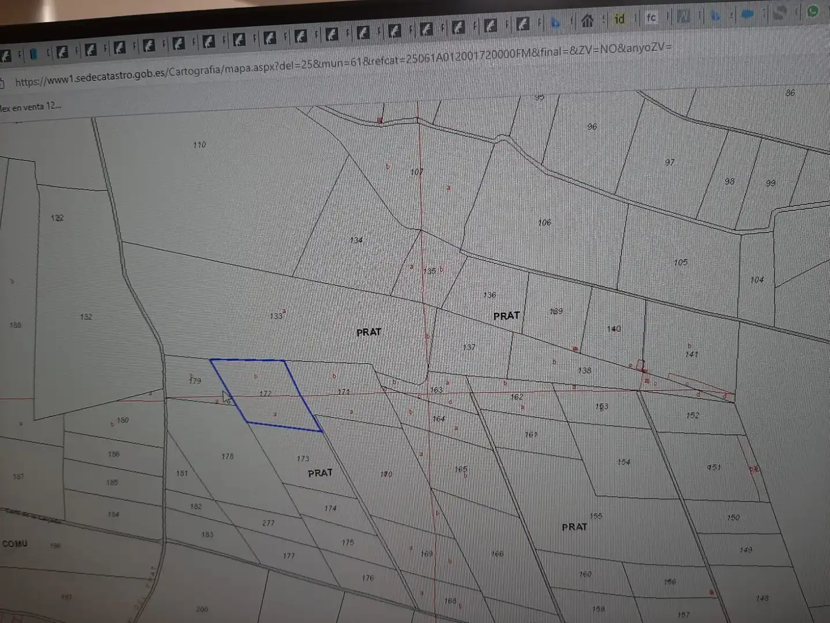Screen dimensions: 830x623
Task: Click parcel label 154
Action: click(x=624, y=462)
